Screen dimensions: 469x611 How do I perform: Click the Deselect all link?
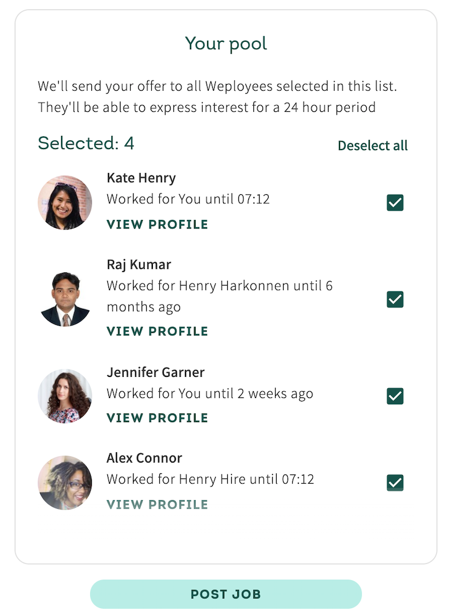pos(373,146)
